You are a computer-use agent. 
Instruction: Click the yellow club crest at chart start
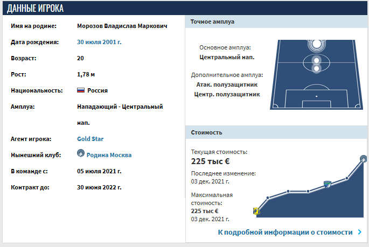coord(257,211)
